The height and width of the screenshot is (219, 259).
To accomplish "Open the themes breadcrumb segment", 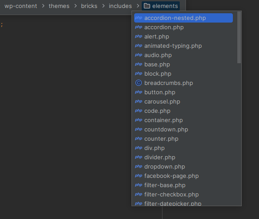I will coord(59,6).
